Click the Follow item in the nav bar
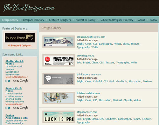The image size is (159, 125). 153,20
